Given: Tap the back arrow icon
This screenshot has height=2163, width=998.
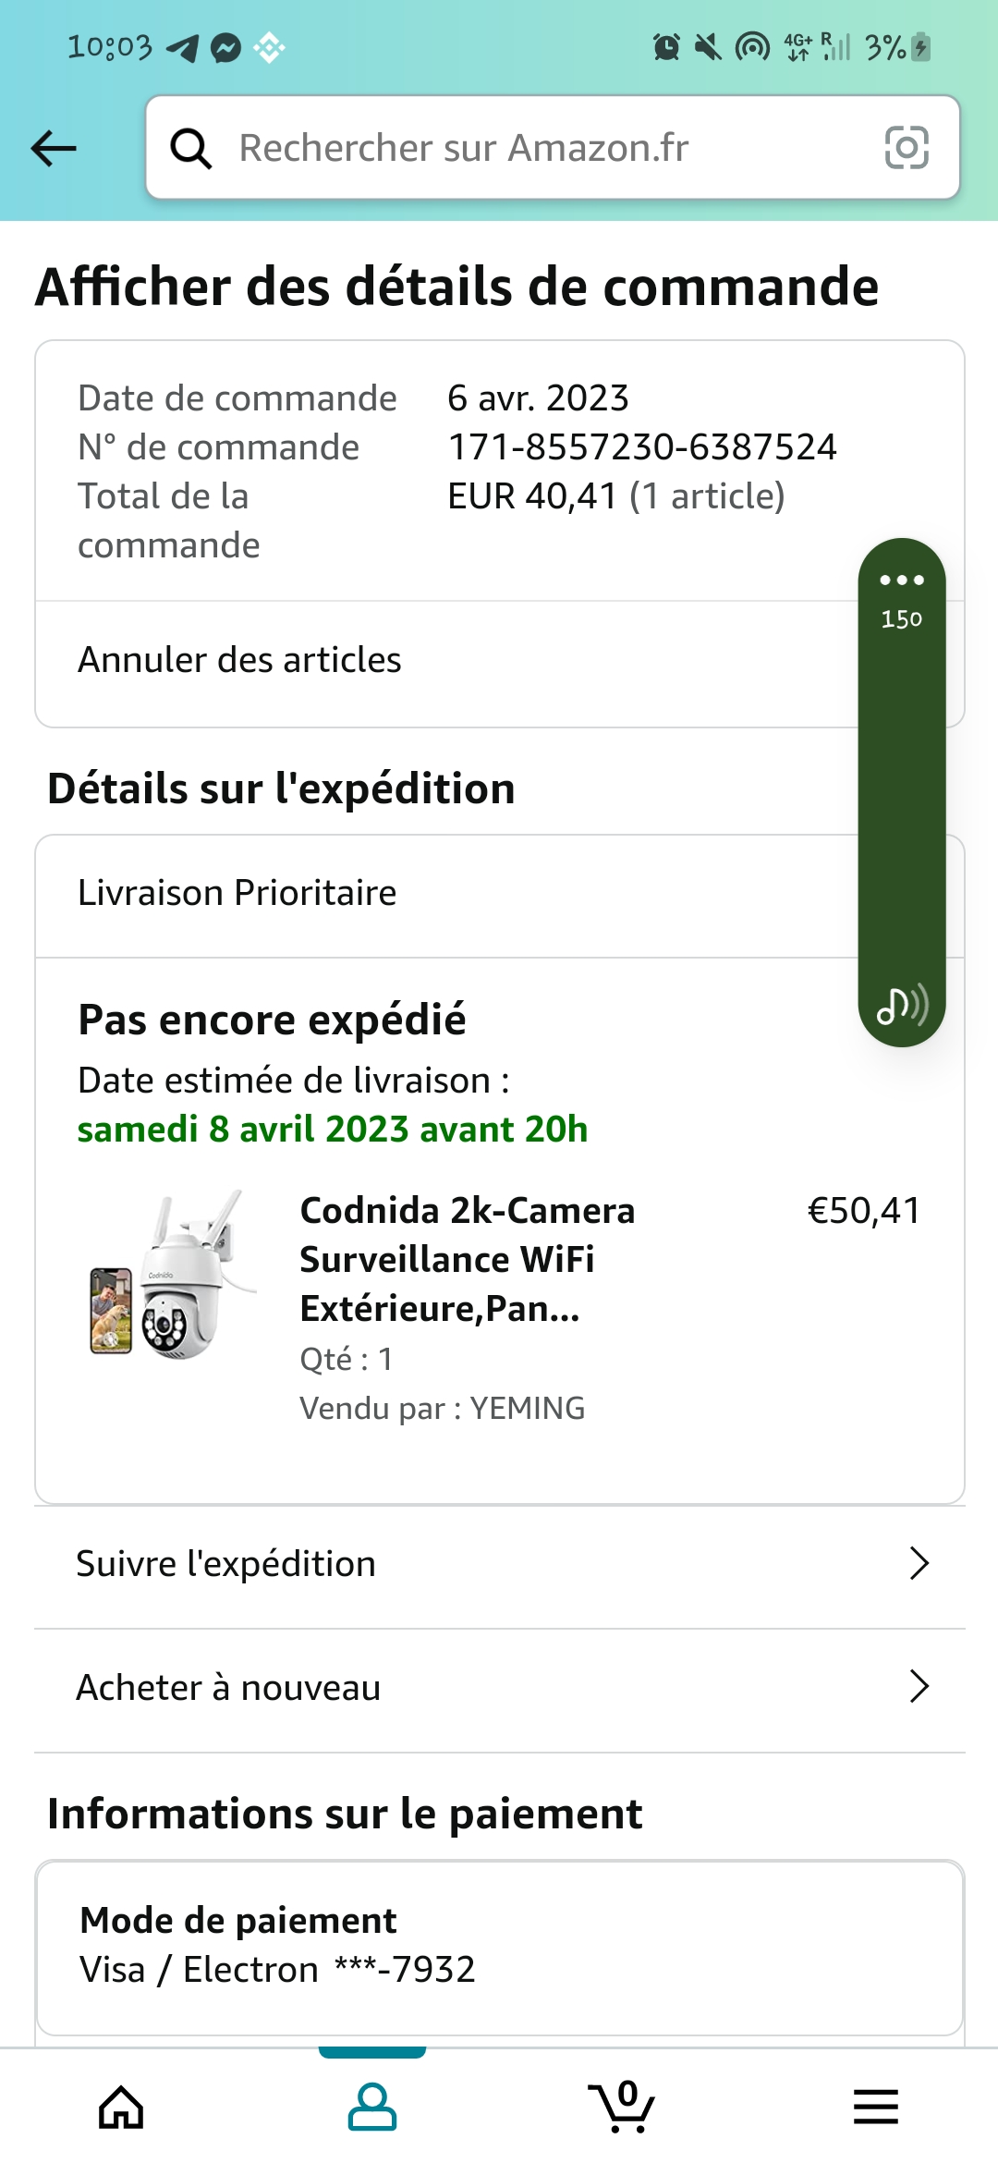Looking at the screenshot, I should 54,148.
